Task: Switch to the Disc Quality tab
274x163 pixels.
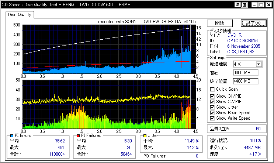Action: click(x=20, y=15)
